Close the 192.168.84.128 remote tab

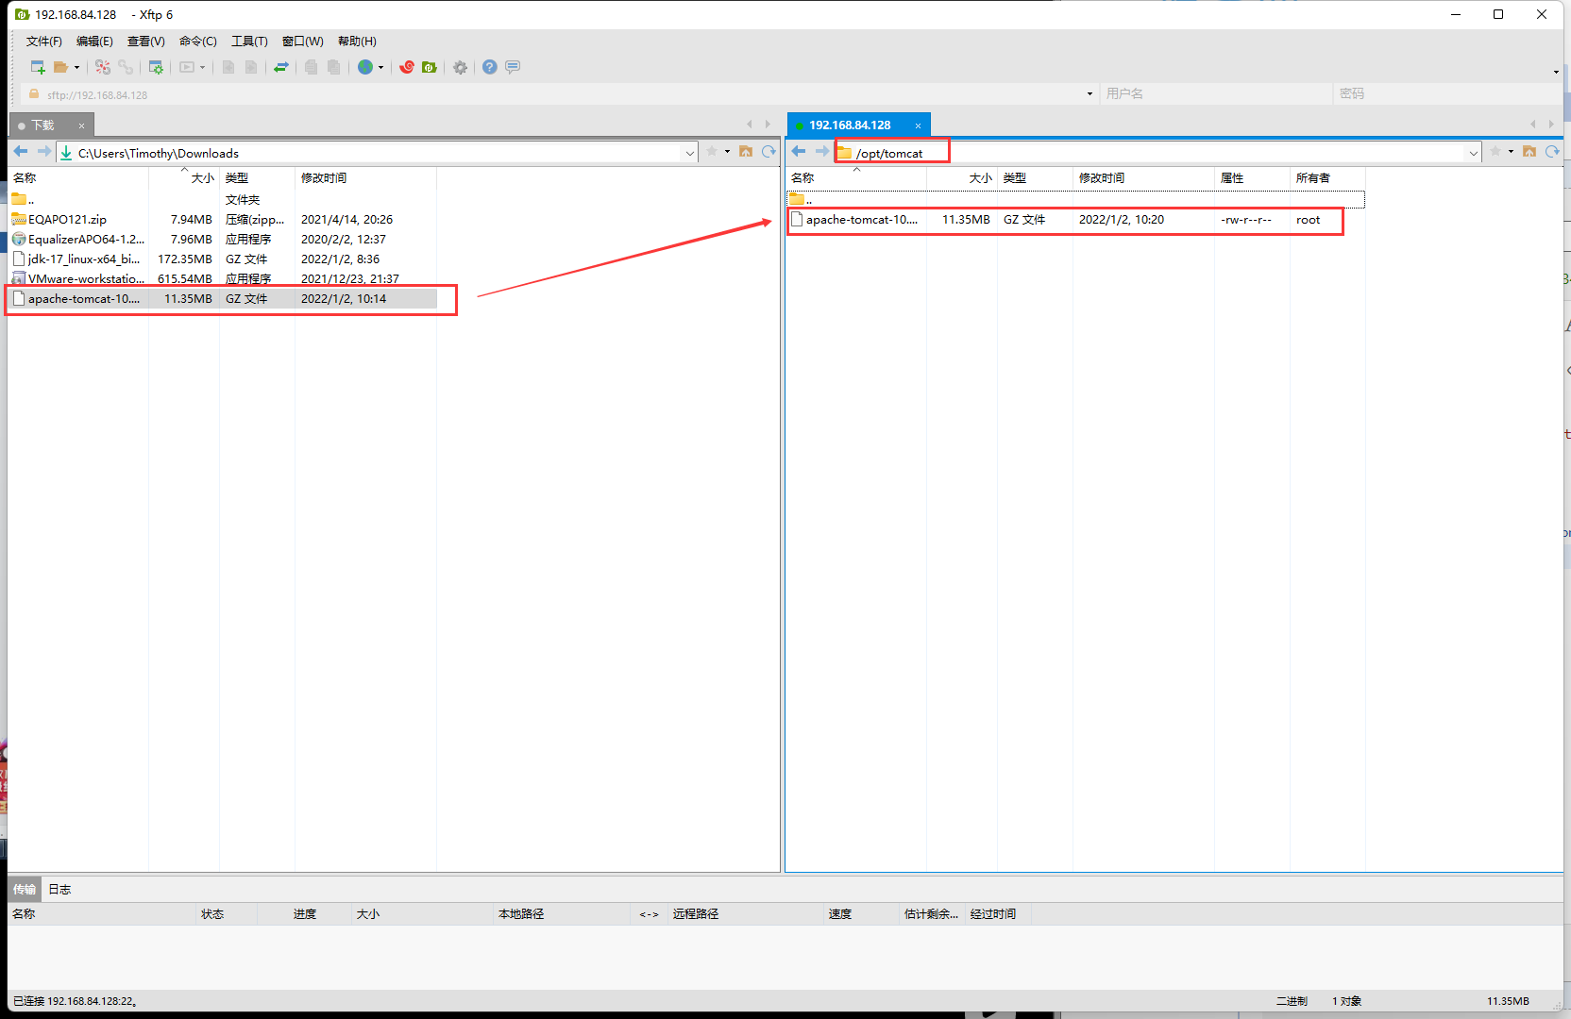tap(918, 125)
